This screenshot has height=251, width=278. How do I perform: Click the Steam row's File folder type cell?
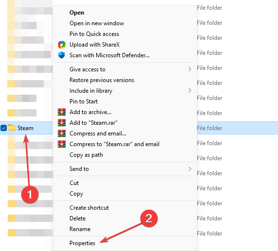pyautogui.click(x=209, y=128)
